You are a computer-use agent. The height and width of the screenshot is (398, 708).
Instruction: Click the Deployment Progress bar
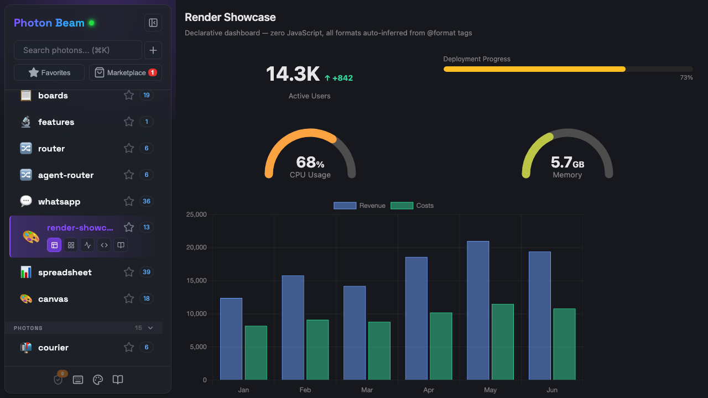(x=568, y=69)
